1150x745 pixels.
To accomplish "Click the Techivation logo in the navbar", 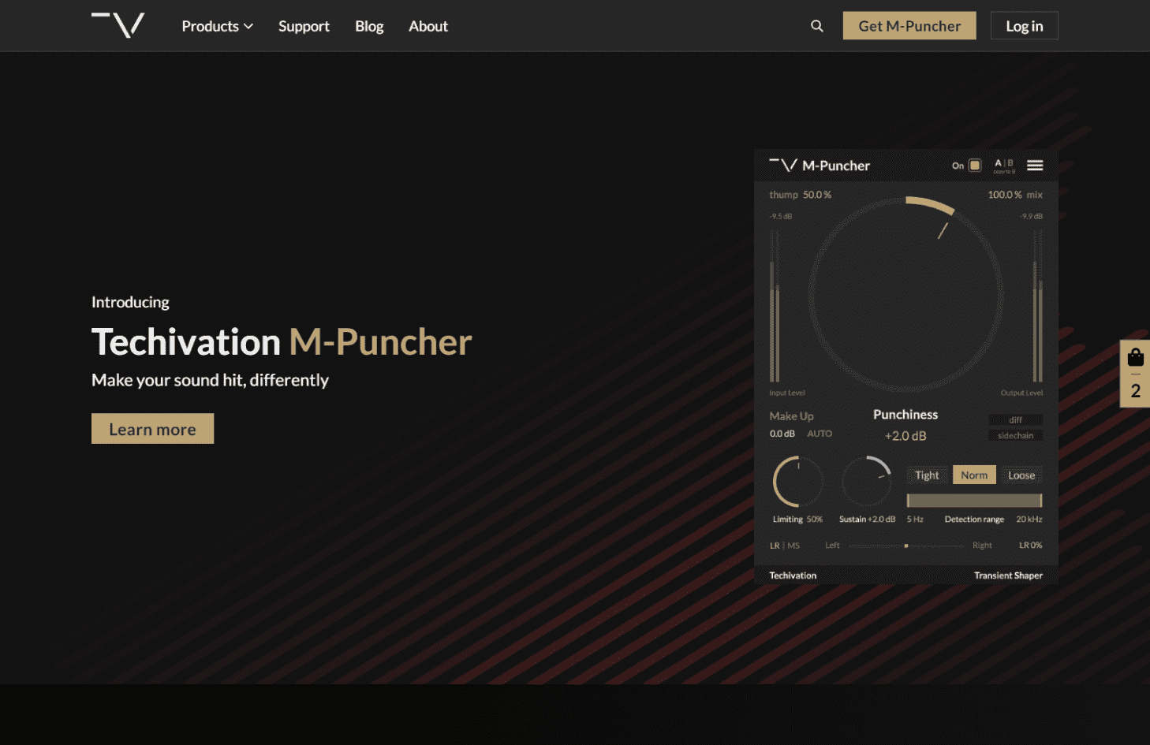I will click(x=118, y=25).
